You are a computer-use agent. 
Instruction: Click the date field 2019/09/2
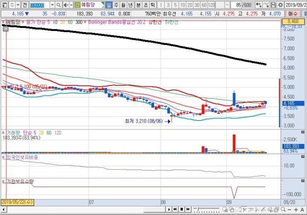click(296, 5)
